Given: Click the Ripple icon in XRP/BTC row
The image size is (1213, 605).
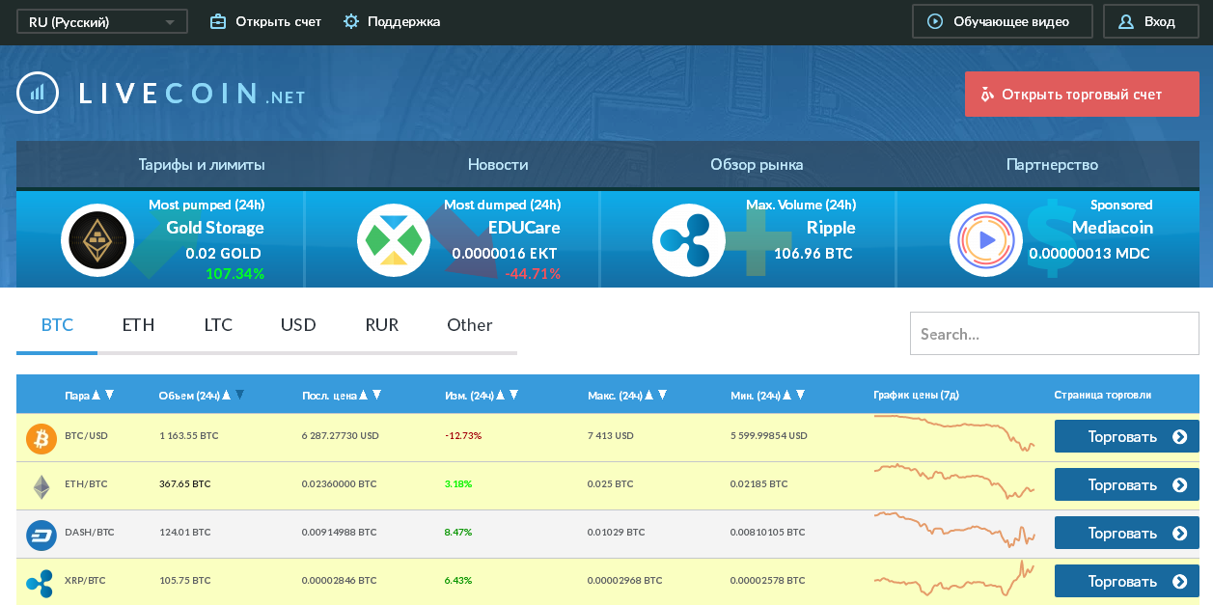Looking at the screenshot, I should (40, 582).
